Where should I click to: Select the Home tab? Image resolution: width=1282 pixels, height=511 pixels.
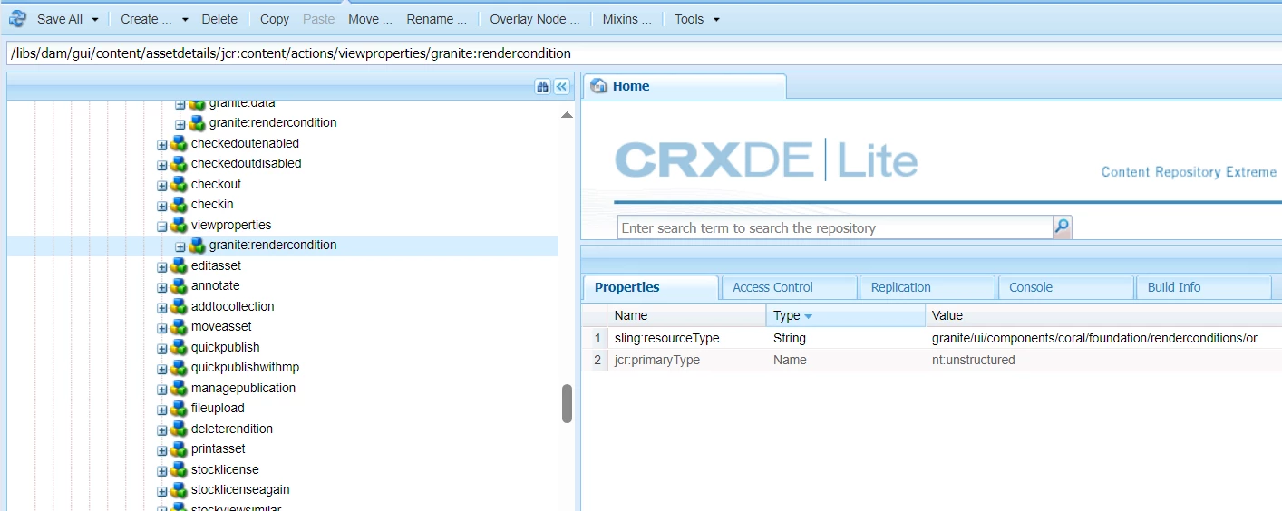pyautogui.click(x=684, y=86)
